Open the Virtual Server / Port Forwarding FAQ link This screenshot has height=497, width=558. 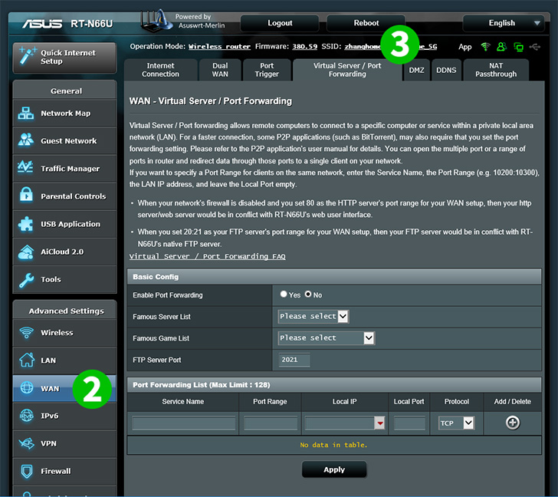pos(207,256)
